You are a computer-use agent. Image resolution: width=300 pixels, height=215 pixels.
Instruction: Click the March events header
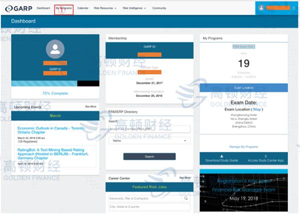click(55, 115)
